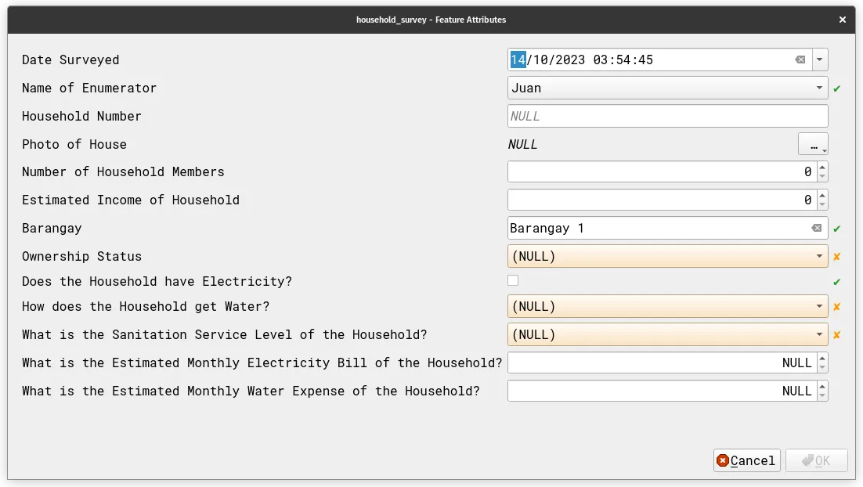
Task: Decrease the Estimated Income of Household value
Action: coord(821,204)
